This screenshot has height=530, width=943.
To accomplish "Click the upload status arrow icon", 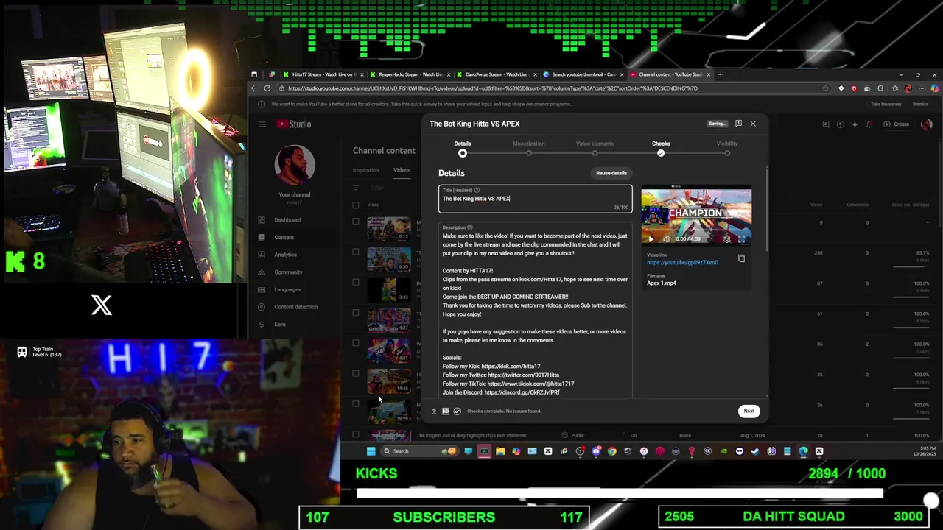I will (434, 411).
